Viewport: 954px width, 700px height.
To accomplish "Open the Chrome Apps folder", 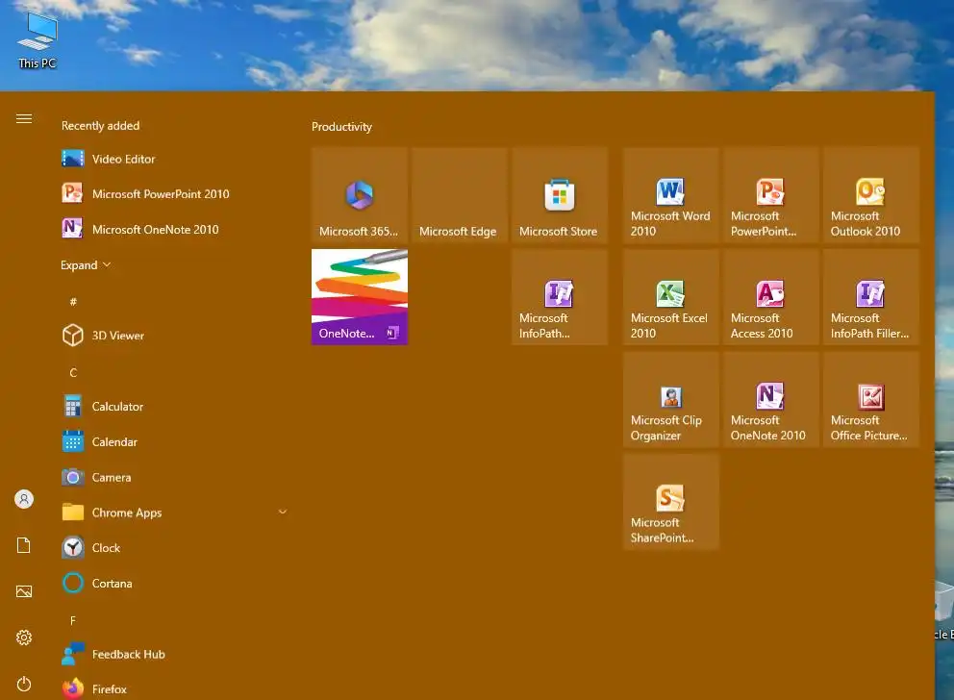I will 175,512.
